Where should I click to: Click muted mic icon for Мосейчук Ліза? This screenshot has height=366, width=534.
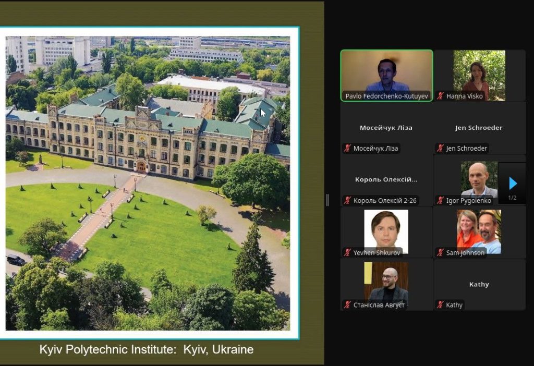pos(347,148)
